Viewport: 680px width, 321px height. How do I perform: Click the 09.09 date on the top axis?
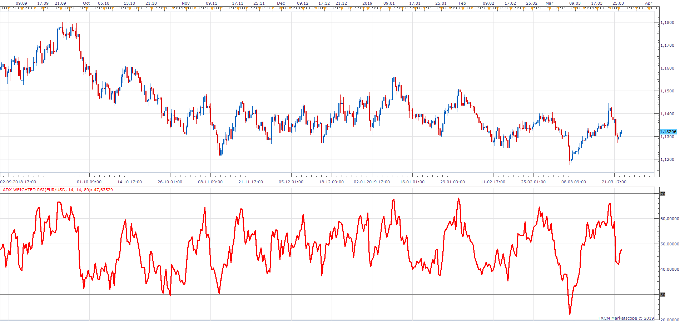[x=21, y=3]
